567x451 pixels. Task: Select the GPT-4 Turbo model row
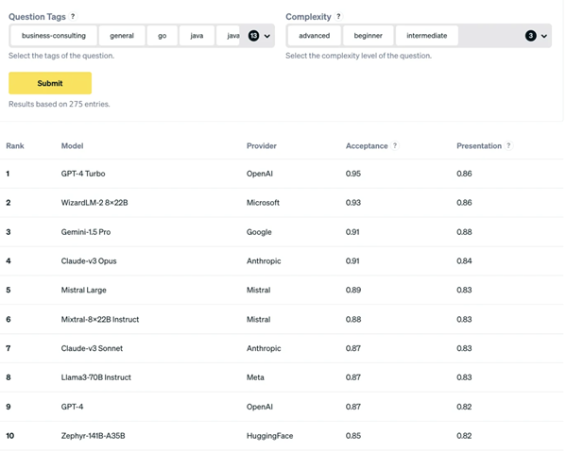point(83,174)
